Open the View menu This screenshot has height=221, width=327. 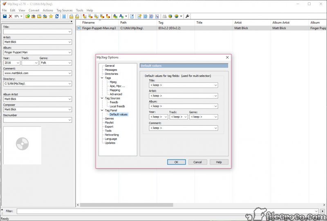click(22, 10)
